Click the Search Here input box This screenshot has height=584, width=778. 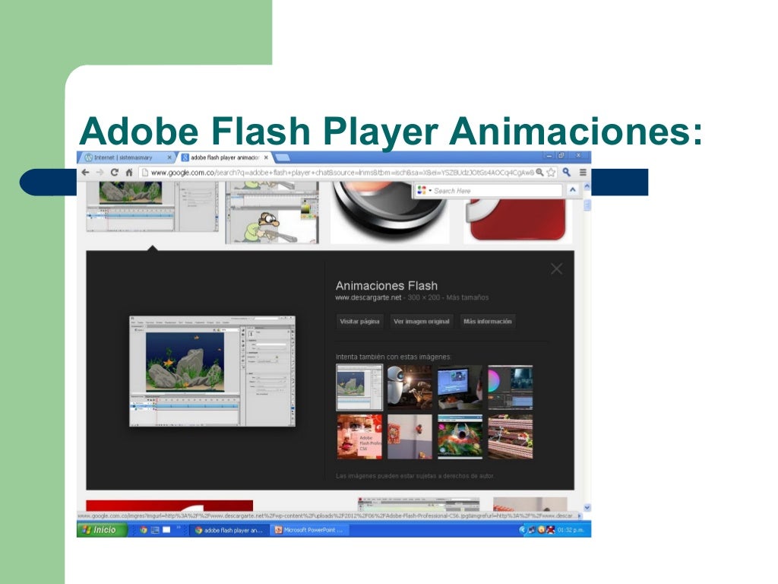[496, 191]
